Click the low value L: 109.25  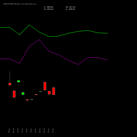pyautogui.click(x=70, y=9)
